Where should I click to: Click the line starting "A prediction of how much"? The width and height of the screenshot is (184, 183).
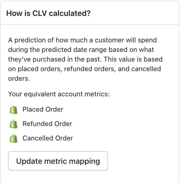82,40
